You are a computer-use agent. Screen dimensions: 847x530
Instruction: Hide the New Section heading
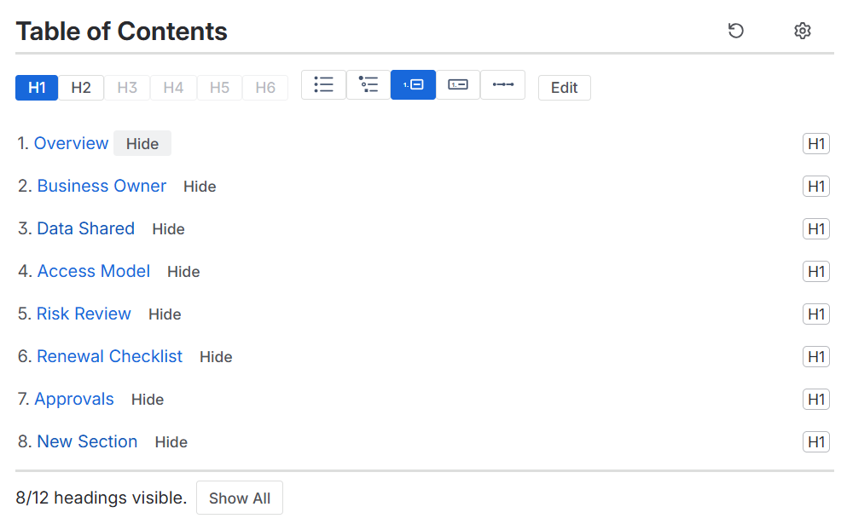tap(171, 442)
